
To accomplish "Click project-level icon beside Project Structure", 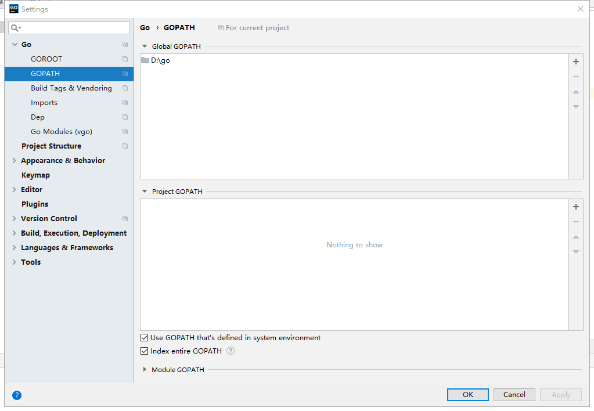I will pos(125,146).
